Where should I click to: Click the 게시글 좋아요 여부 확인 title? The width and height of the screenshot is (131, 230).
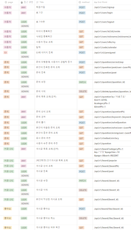click(x=48, y=227)
